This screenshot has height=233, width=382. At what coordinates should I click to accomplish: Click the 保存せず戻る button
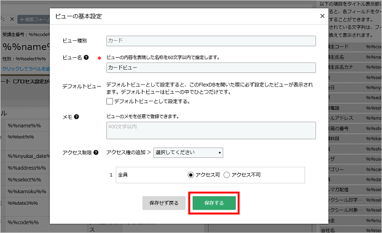pos(164,203)
